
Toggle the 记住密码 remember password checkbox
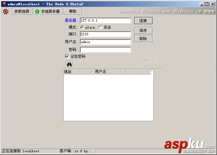pyautogui.click(x=67, y=56)
